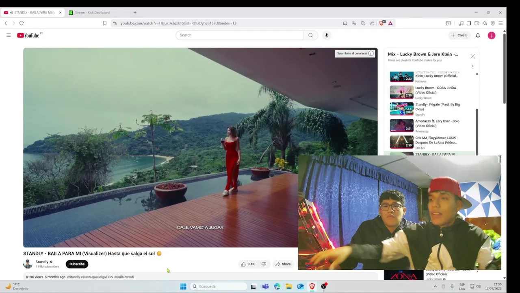This screenshot has width=520, height=293.
Task: Click the Create button
Action: click(459, 35)
